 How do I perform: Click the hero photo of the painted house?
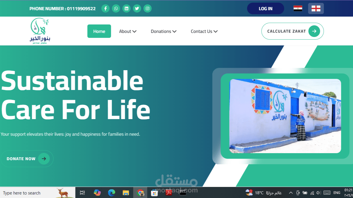pyautogui.click(x=285, y=116)
